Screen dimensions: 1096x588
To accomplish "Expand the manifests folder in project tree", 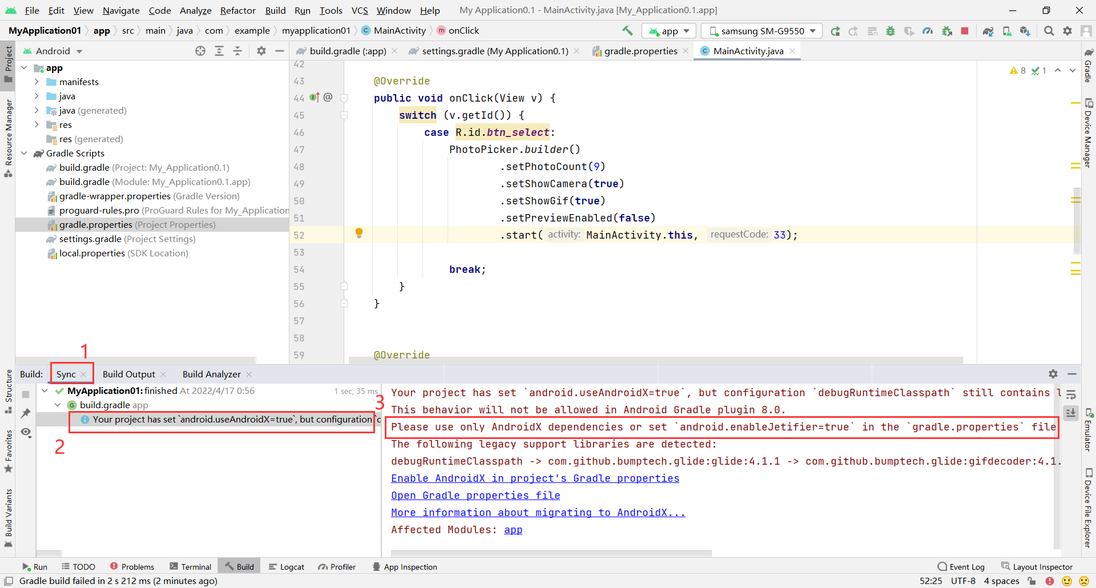I will pos(37,82).
